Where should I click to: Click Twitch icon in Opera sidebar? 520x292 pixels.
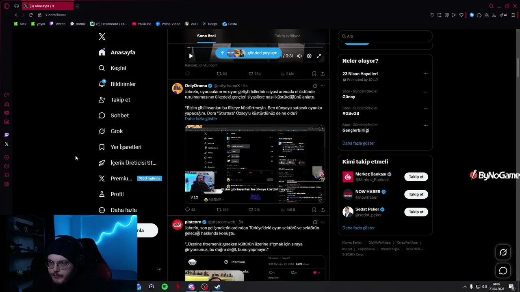coord(6,135)
